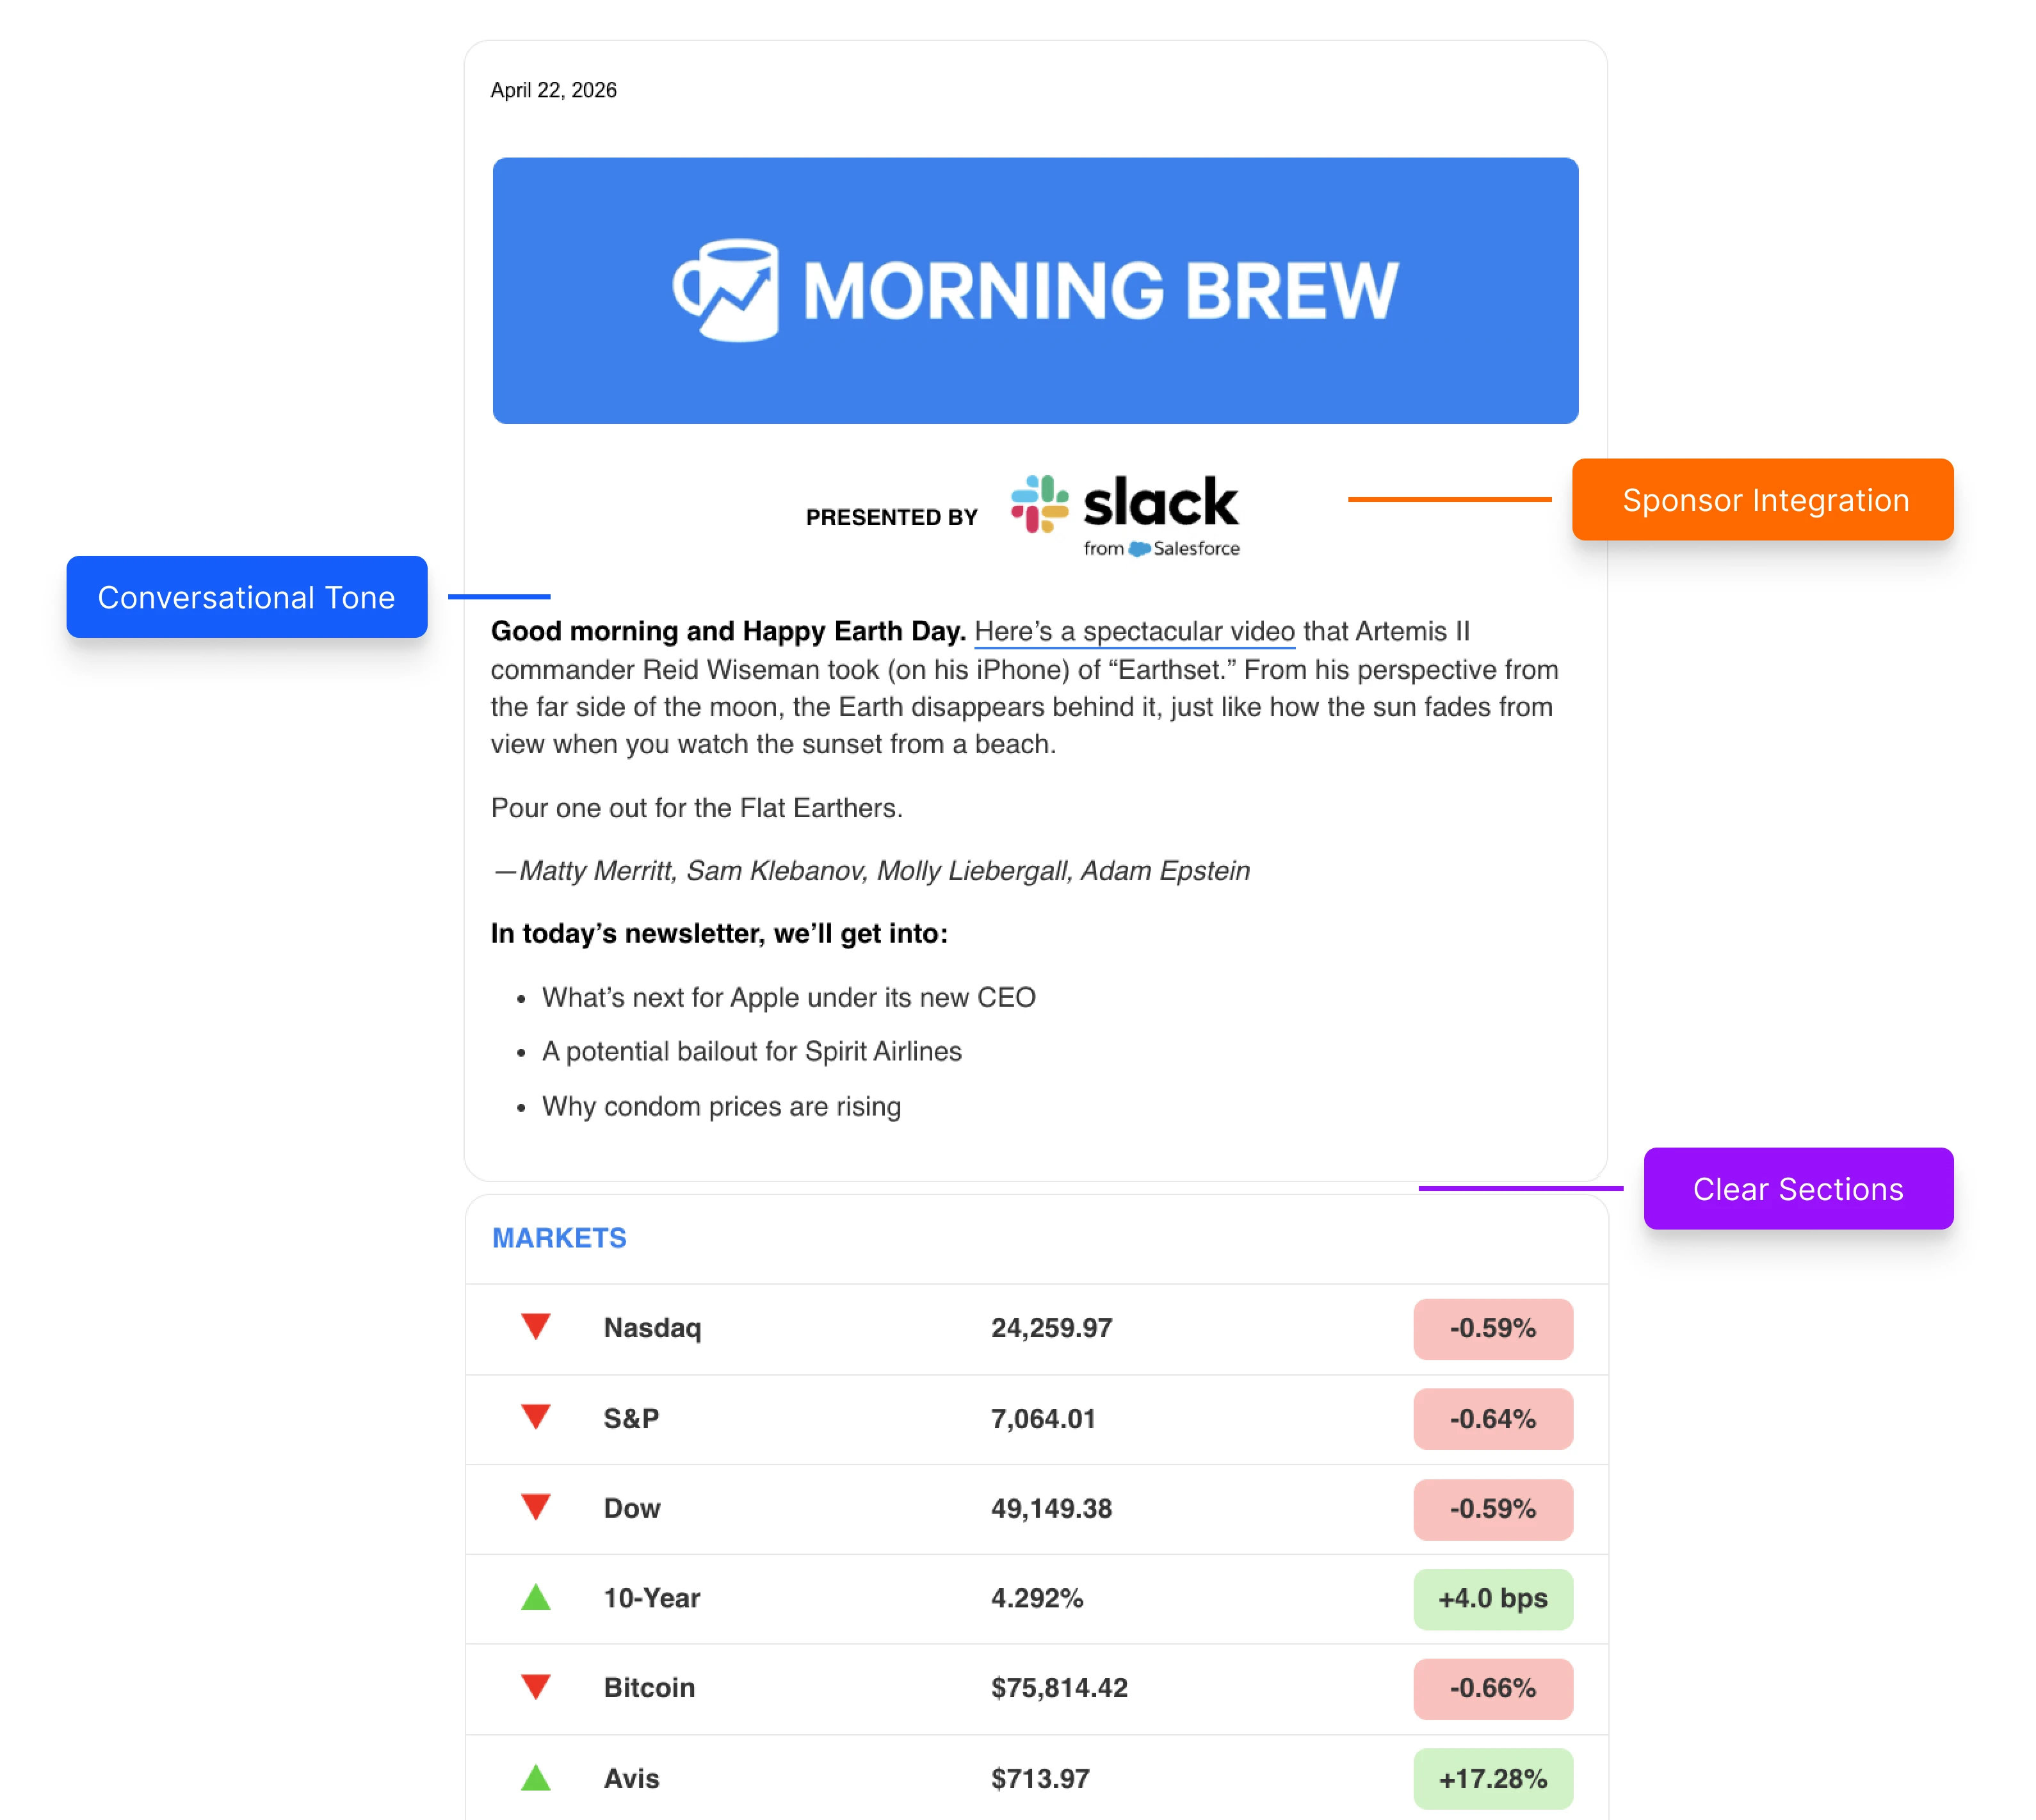The width and height of the screenshot is (2036, 1820).
Task: Click the slack sponsor wordmark
Action: point(1161,502)
